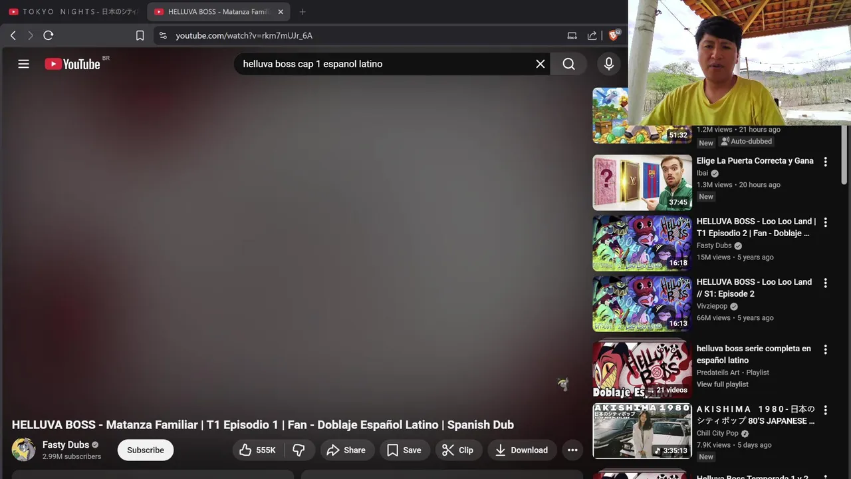Focus the YouTube search field
The height and width of the screenshot is (479, 851).
(386, 64)
